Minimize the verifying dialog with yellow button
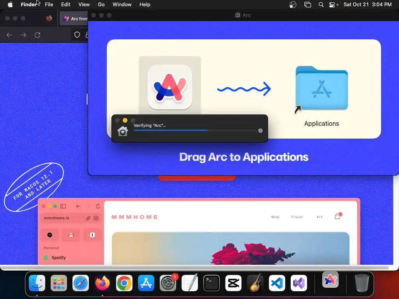Viewport: 399px width, 299px height. [x=125, y=120]
